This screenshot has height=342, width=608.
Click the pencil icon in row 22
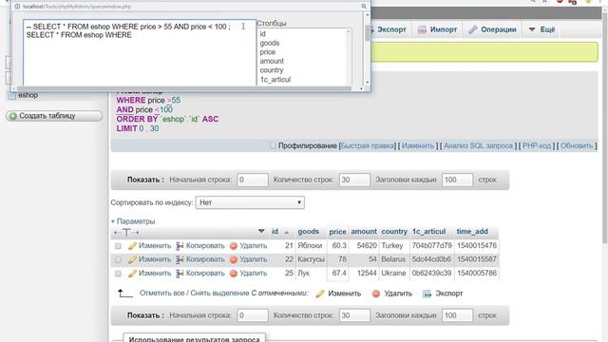[x=132, y=259]
